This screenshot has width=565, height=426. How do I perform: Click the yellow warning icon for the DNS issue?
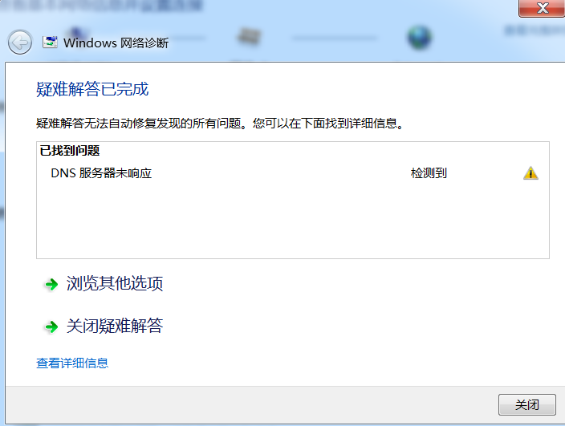[530, 173]
